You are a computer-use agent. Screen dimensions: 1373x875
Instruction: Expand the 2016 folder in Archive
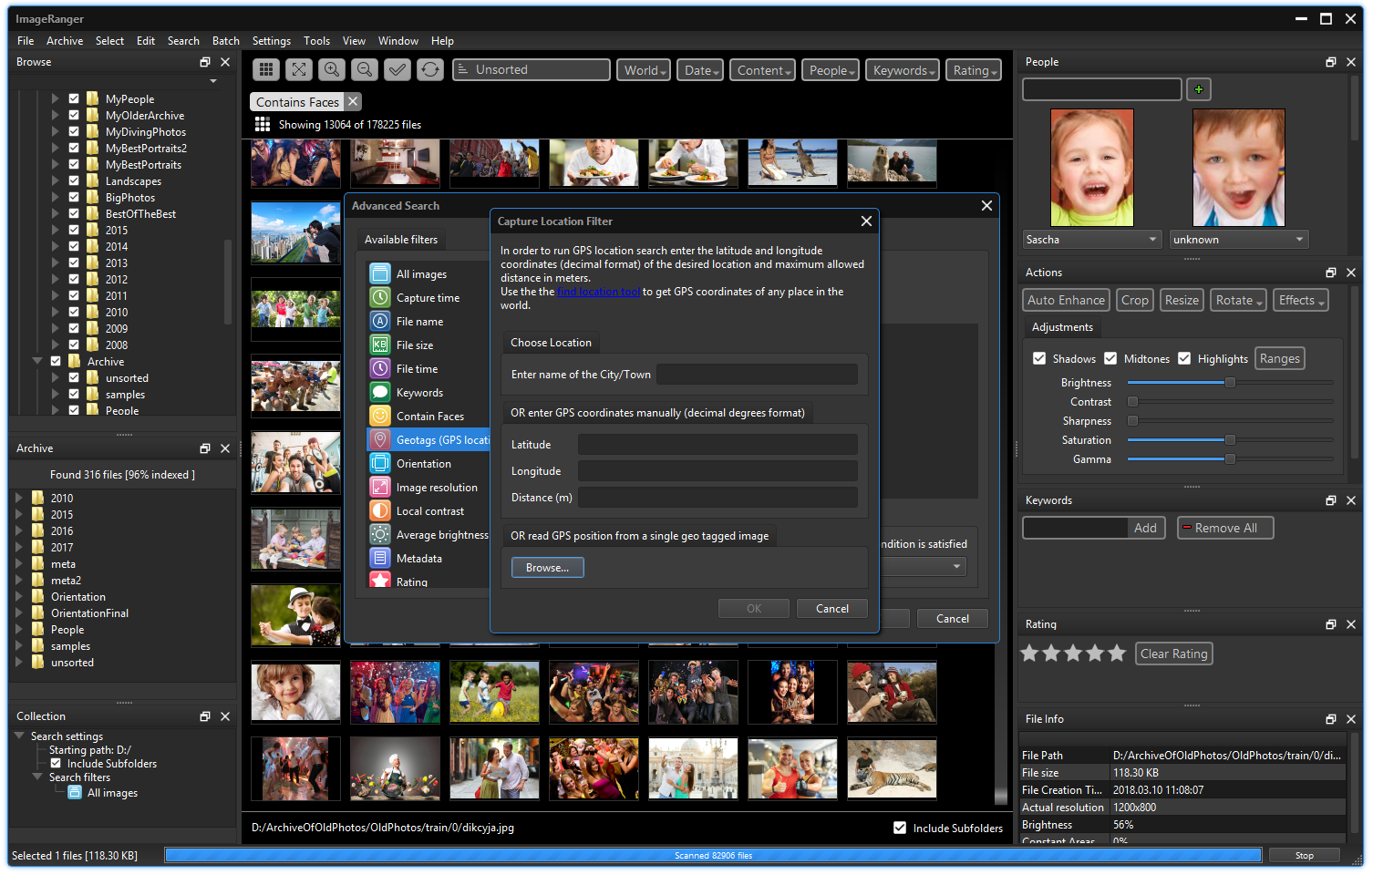tap(18, 530)
